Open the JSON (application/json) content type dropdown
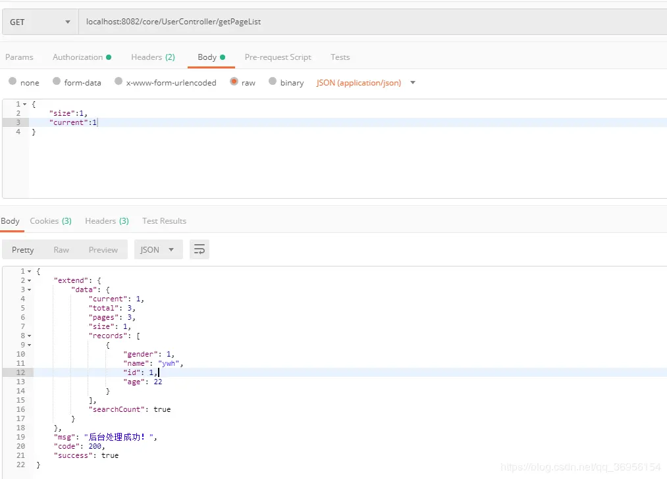 [x=366, y=83]
